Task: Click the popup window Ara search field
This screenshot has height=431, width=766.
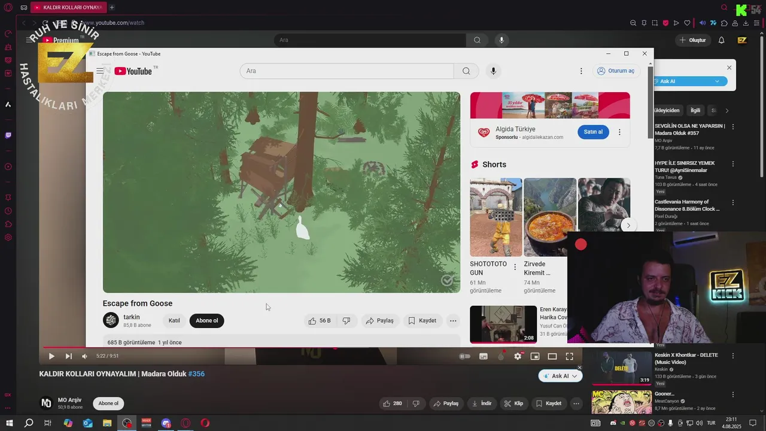Action: [347, 71]
